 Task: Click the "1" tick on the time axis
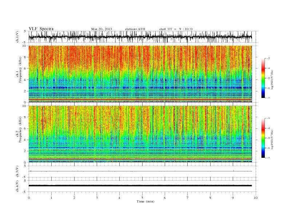click(x=51, y=198)
